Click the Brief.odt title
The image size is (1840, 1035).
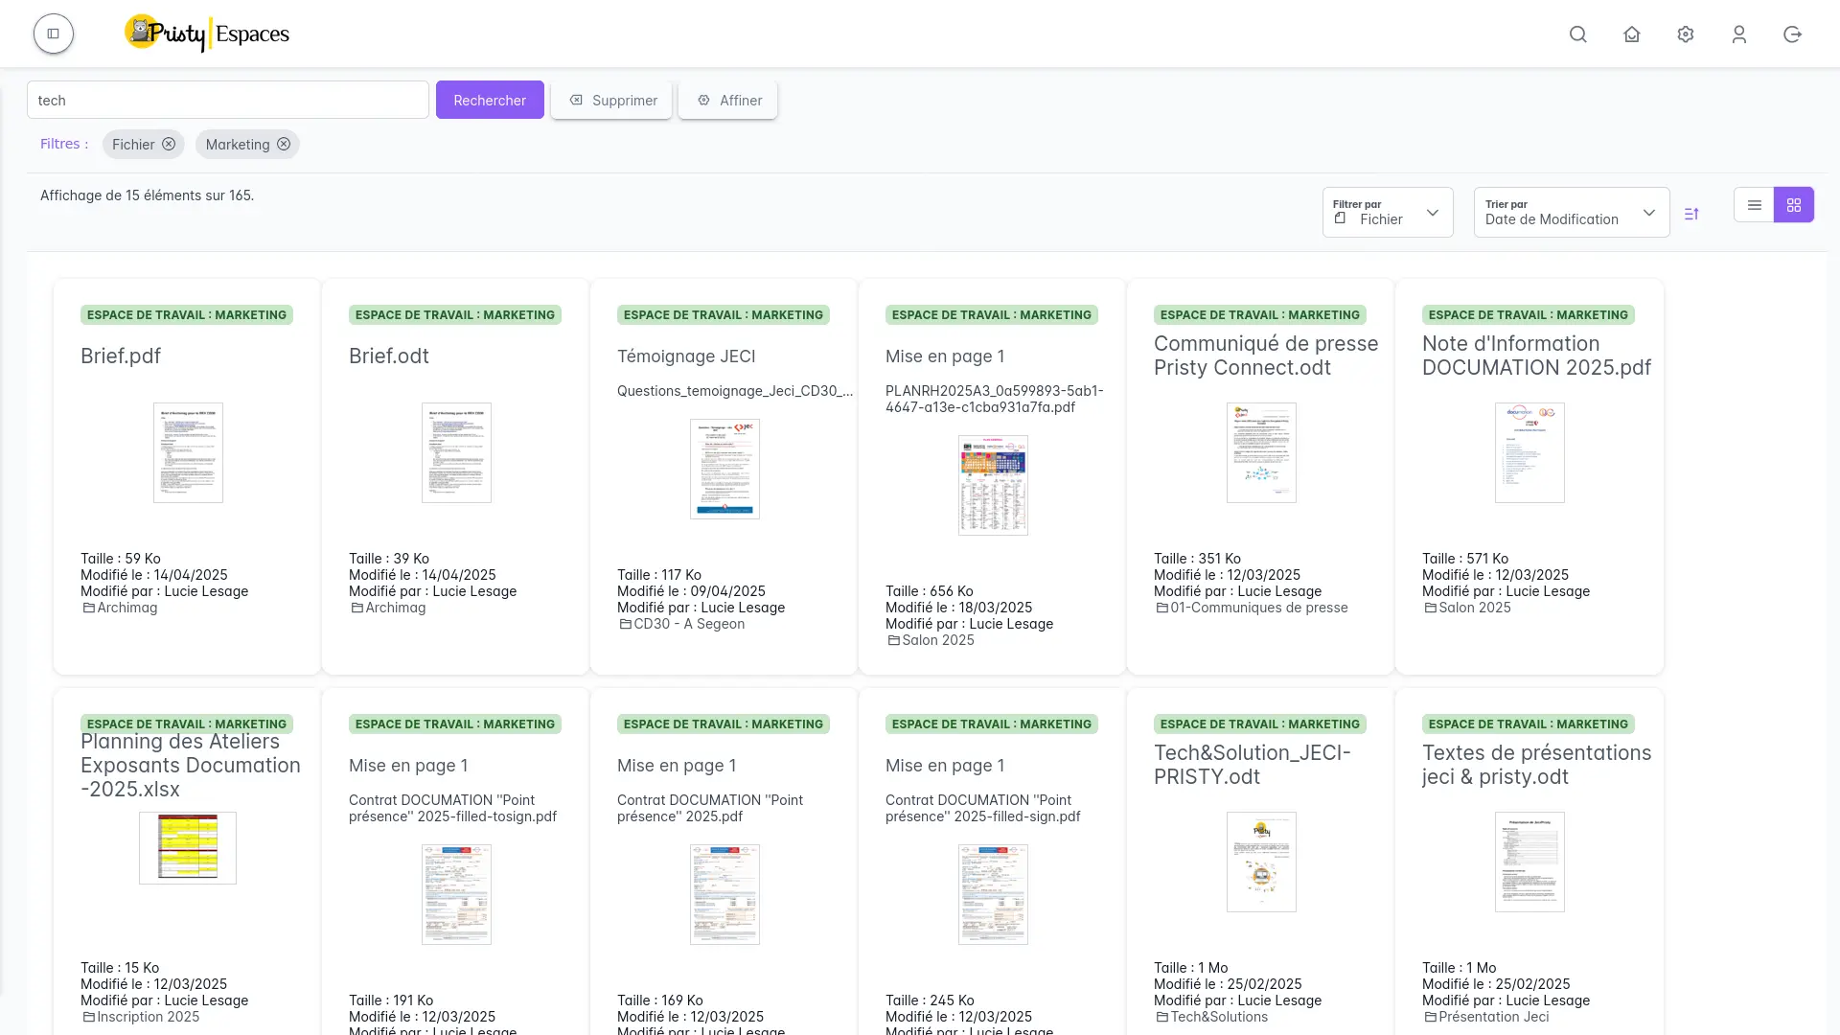tap(389, 356)
